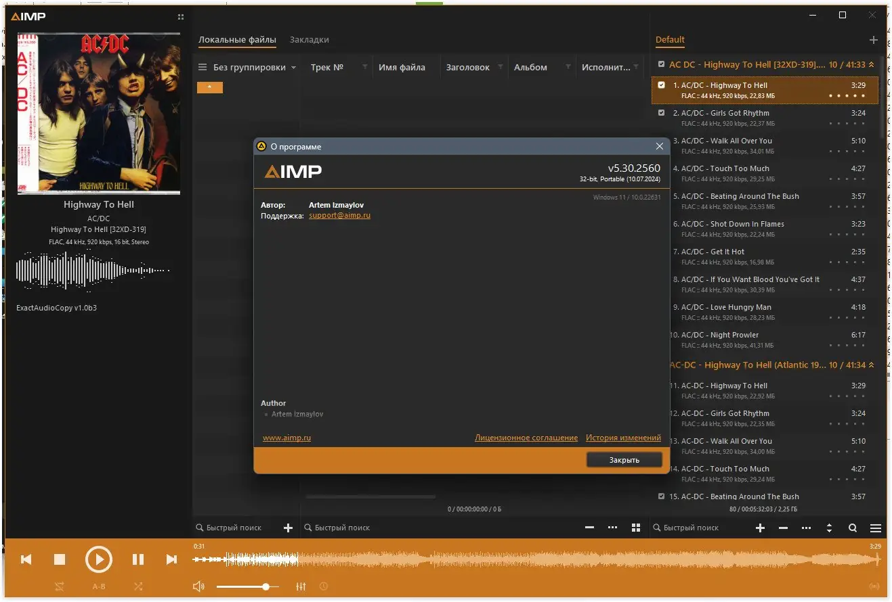
Task: Open the equalizer settings icon
Action: coord(301,586)
